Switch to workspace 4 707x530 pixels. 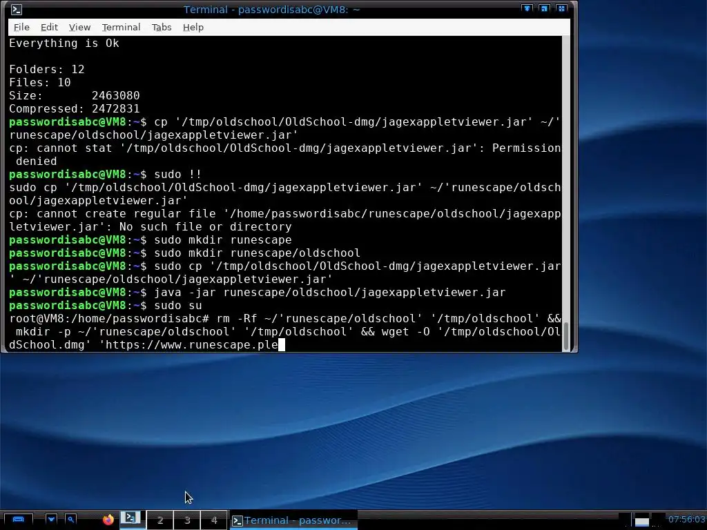click(214, 520)
